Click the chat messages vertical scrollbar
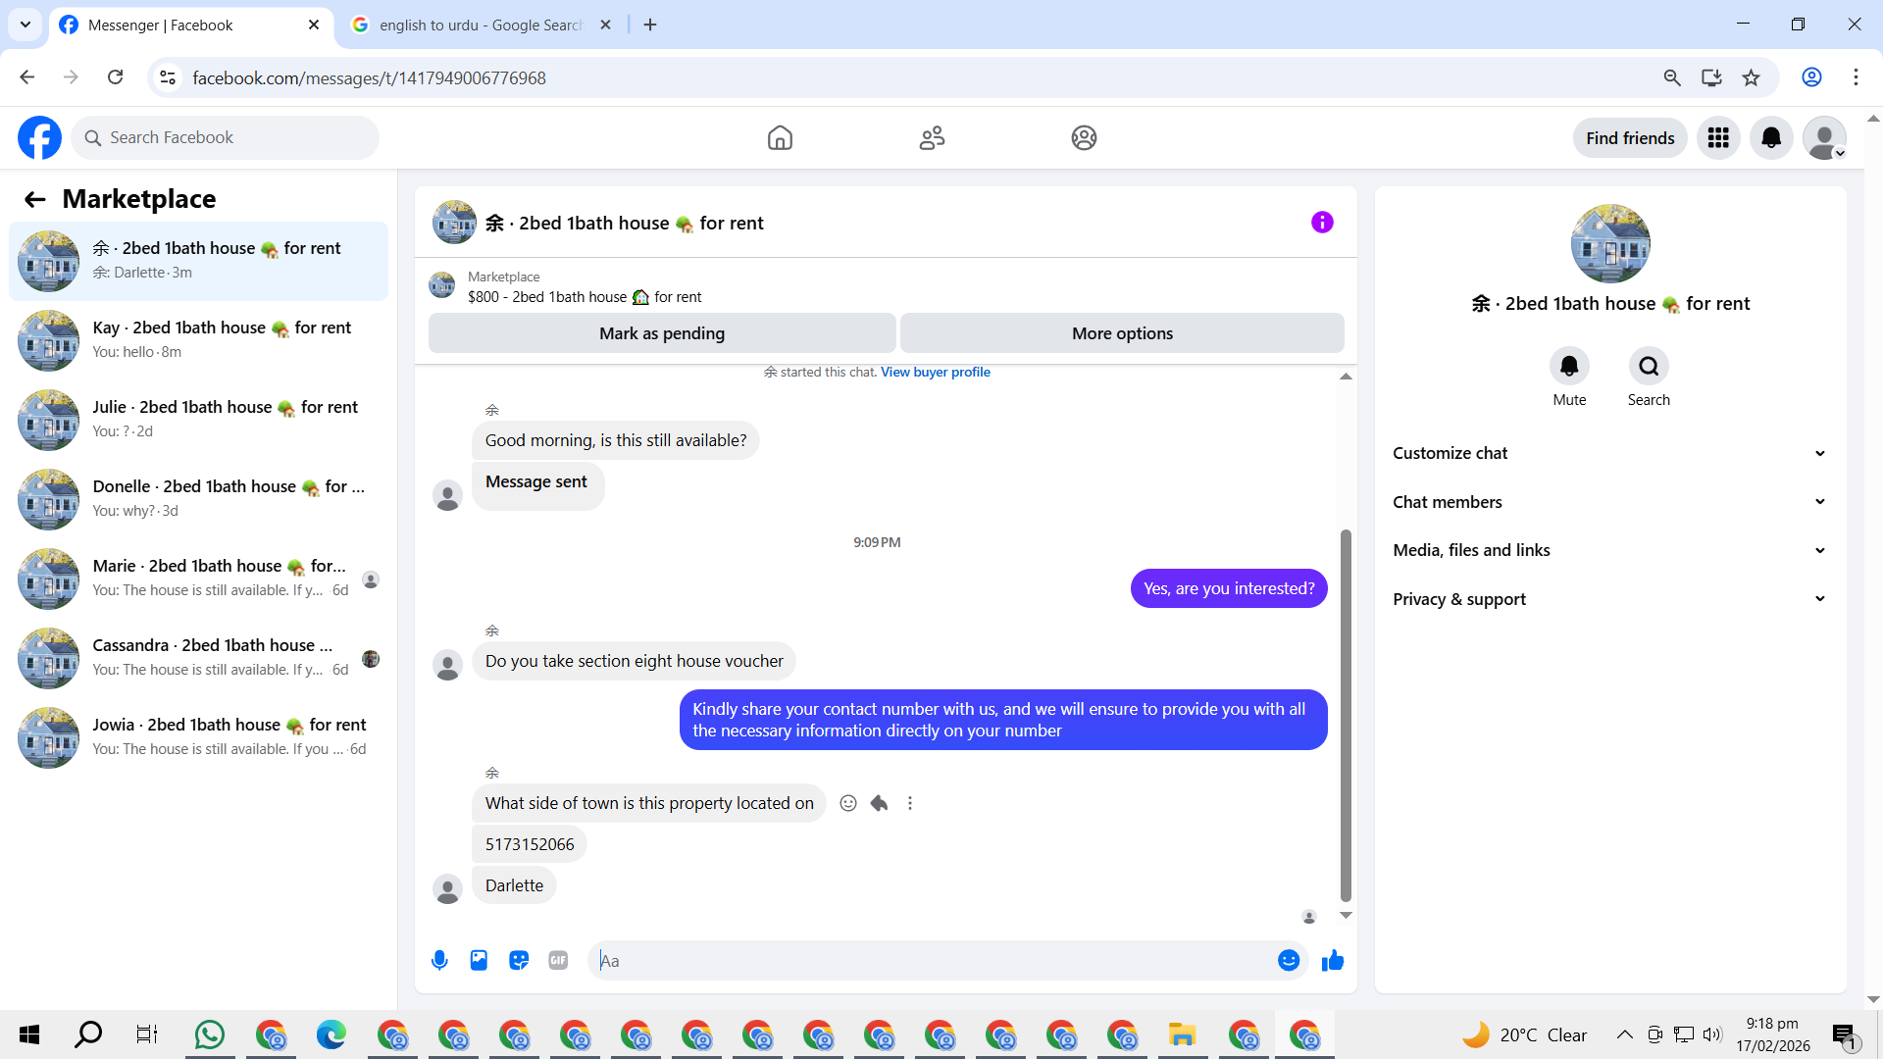The image size is (1883, 1059). [1346, 716]
